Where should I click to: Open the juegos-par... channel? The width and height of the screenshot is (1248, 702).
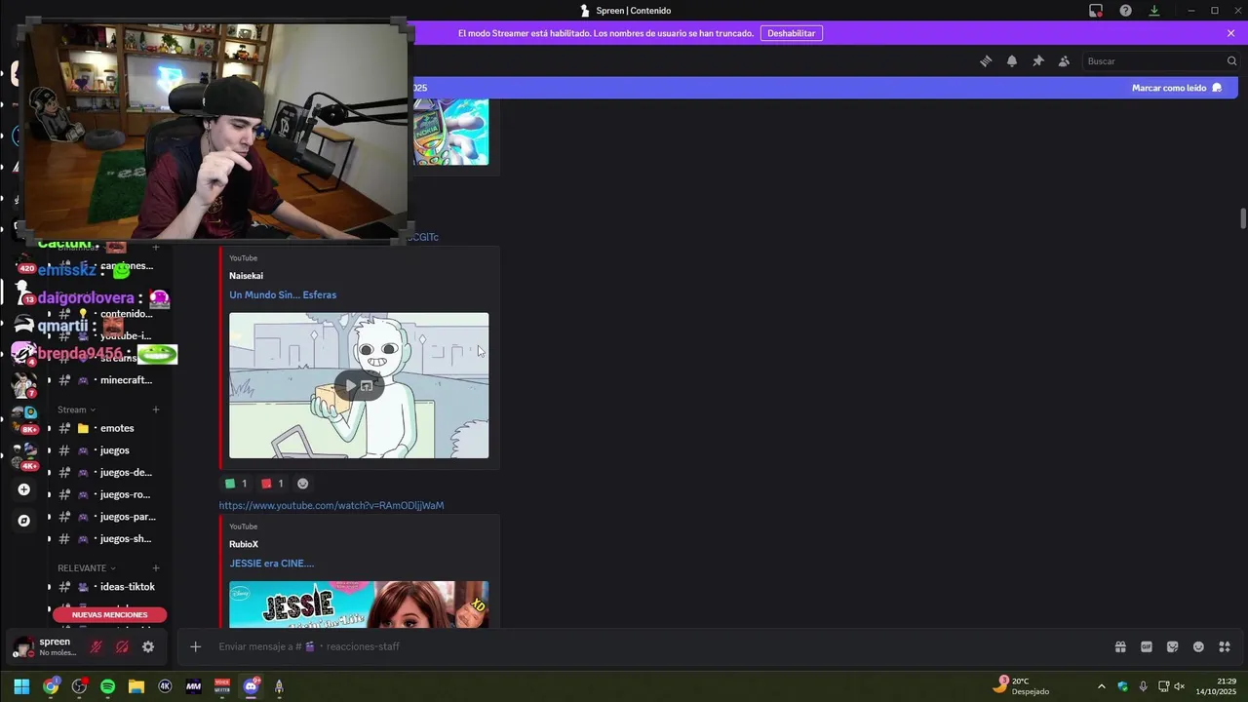(107, 517)
